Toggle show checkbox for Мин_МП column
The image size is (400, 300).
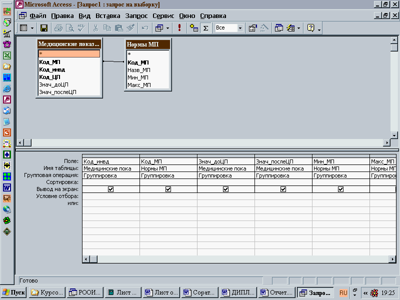340,189
